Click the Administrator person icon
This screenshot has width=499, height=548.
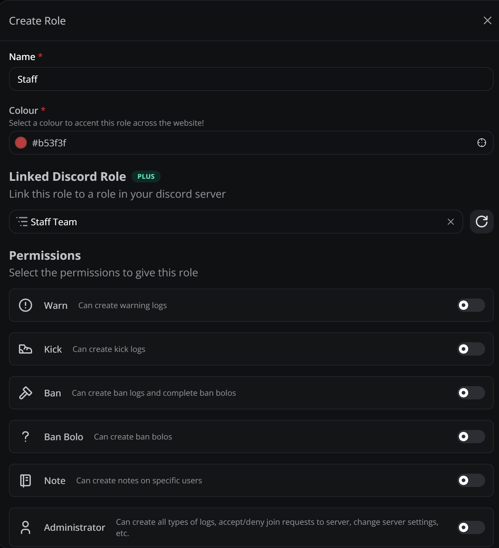click(26, 527)
